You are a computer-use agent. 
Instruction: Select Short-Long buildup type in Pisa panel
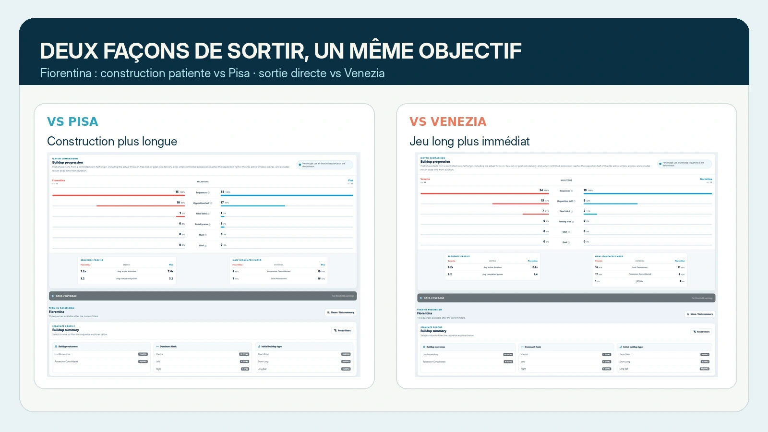[x=304, y=361]
